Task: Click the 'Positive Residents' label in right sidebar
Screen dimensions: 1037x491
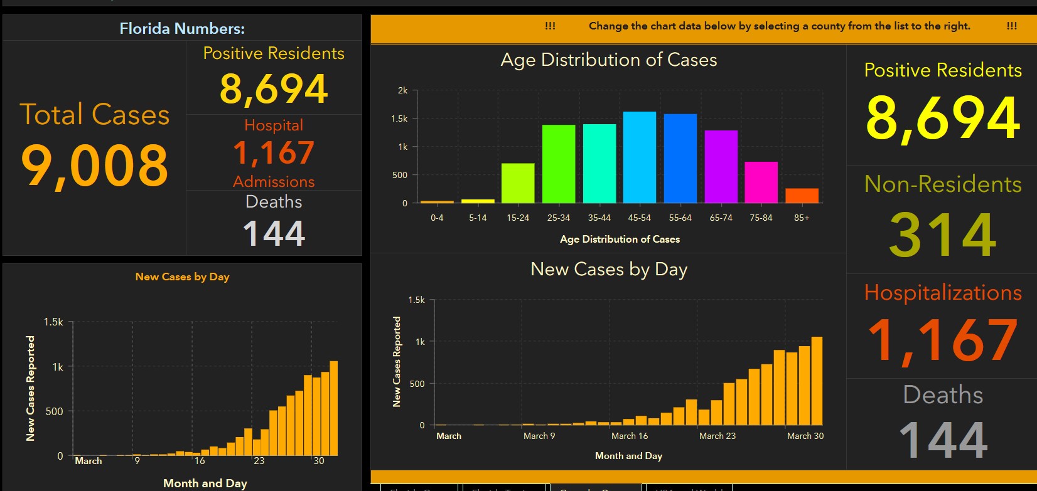Action: click(943, 70)
